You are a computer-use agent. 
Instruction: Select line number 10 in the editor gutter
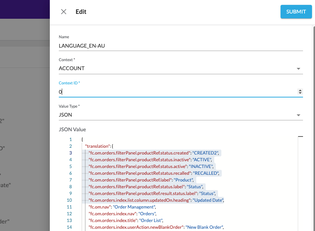click(69, 200)
